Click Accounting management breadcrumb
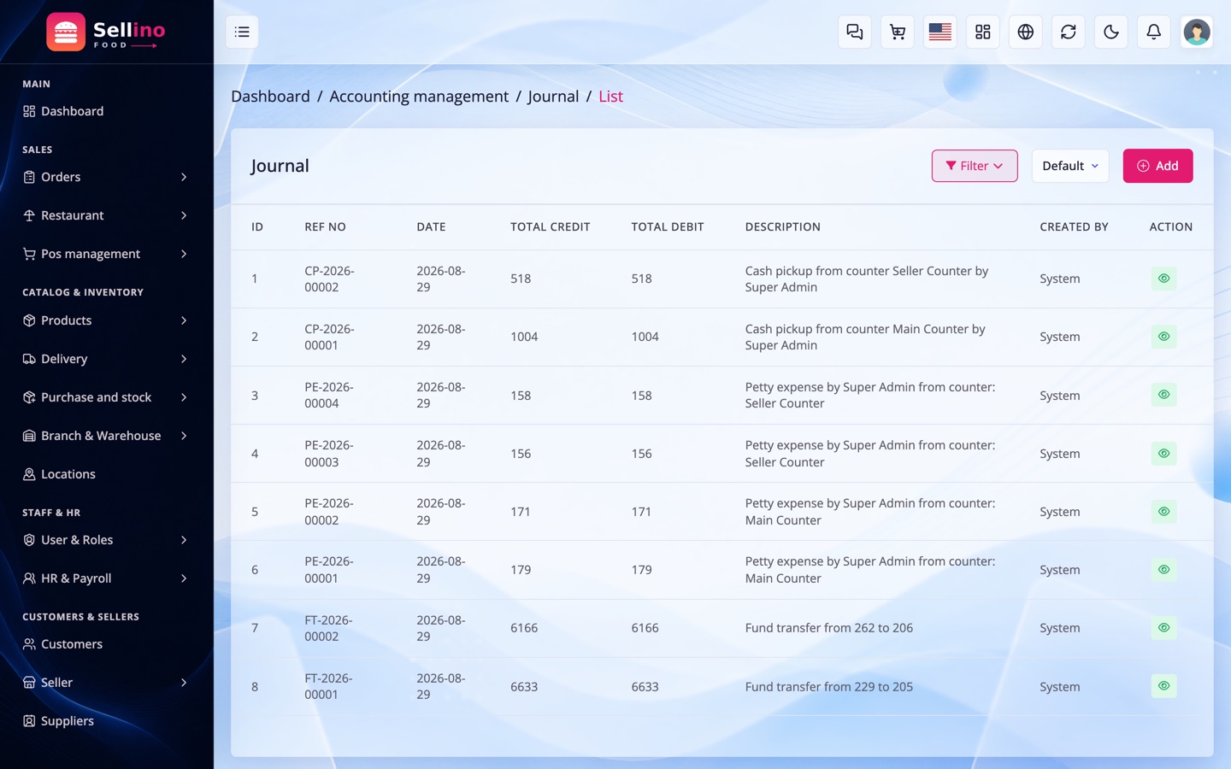Image resolution: width=1231 pixels, height=769 pixels. (419, 97)
